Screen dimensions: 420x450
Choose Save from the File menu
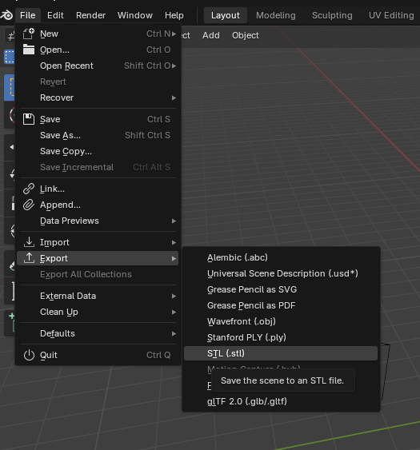point(98,119)
